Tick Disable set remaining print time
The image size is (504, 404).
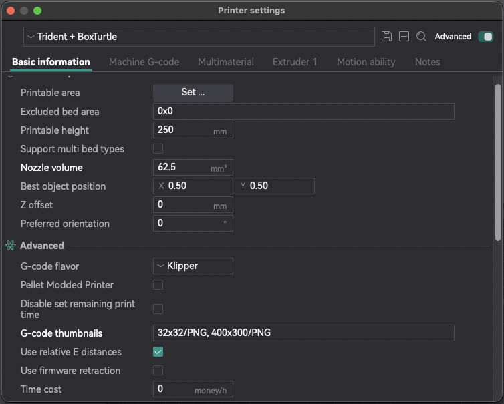(x=158, y=309)
